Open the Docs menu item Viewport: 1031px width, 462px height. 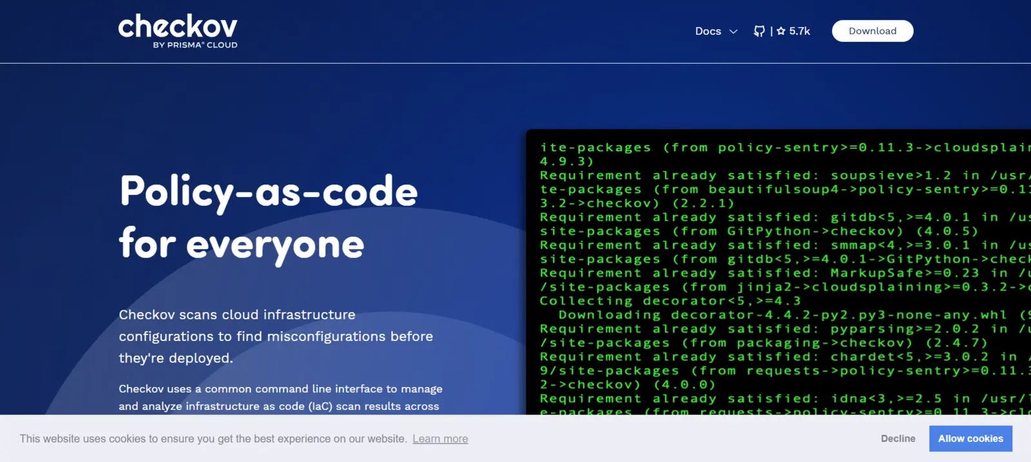click(x=708, y=31)
